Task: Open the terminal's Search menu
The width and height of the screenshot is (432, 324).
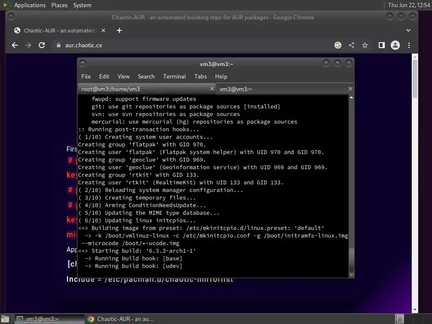Action: pos(146,77)
